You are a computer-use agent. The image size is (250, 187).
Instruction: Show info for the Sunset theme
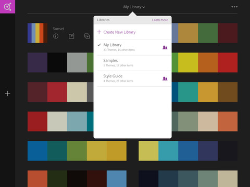pos(56,36)
